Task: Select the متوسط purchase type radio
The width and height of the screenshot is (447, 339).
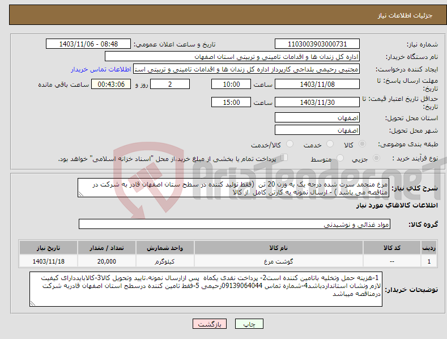Action: (x=340, y=158)
